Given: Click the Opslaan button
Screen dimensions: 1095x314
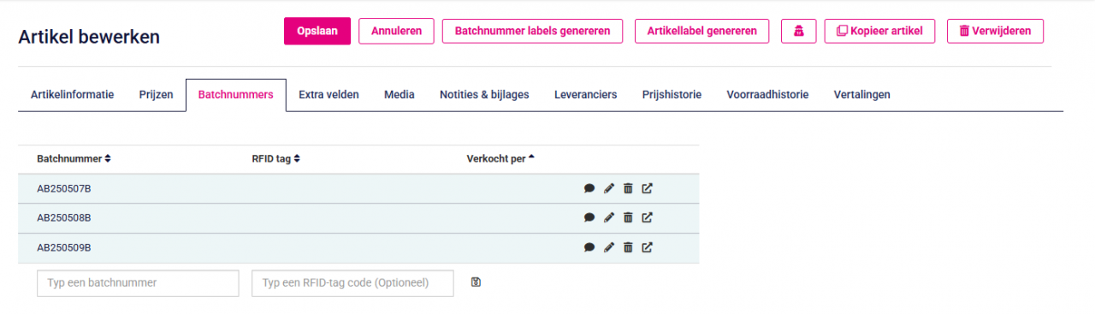Looking at the screenshot, I should pos(317,31).
